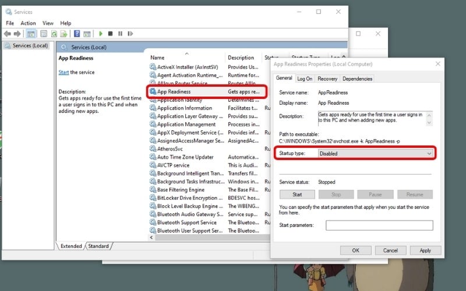Click in the Start parameters field
The image size is (466, 291).
[379, 225]
